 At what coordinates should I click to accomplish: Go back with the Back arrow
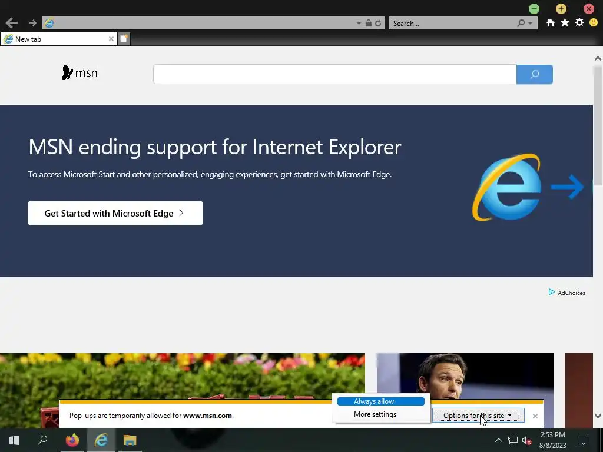click(x=12, y=23)
